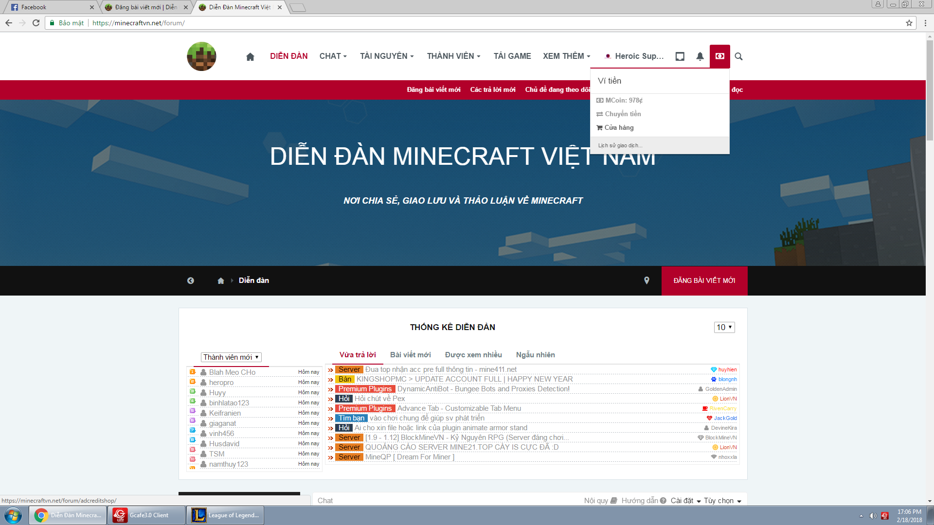Open League of Legends in the taskbar
This screenshot has width=934, height=525.
pos(225,515)
